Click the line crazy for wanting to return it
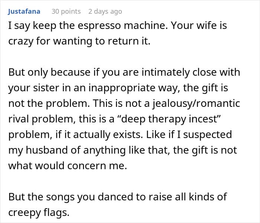 point(79,41)
